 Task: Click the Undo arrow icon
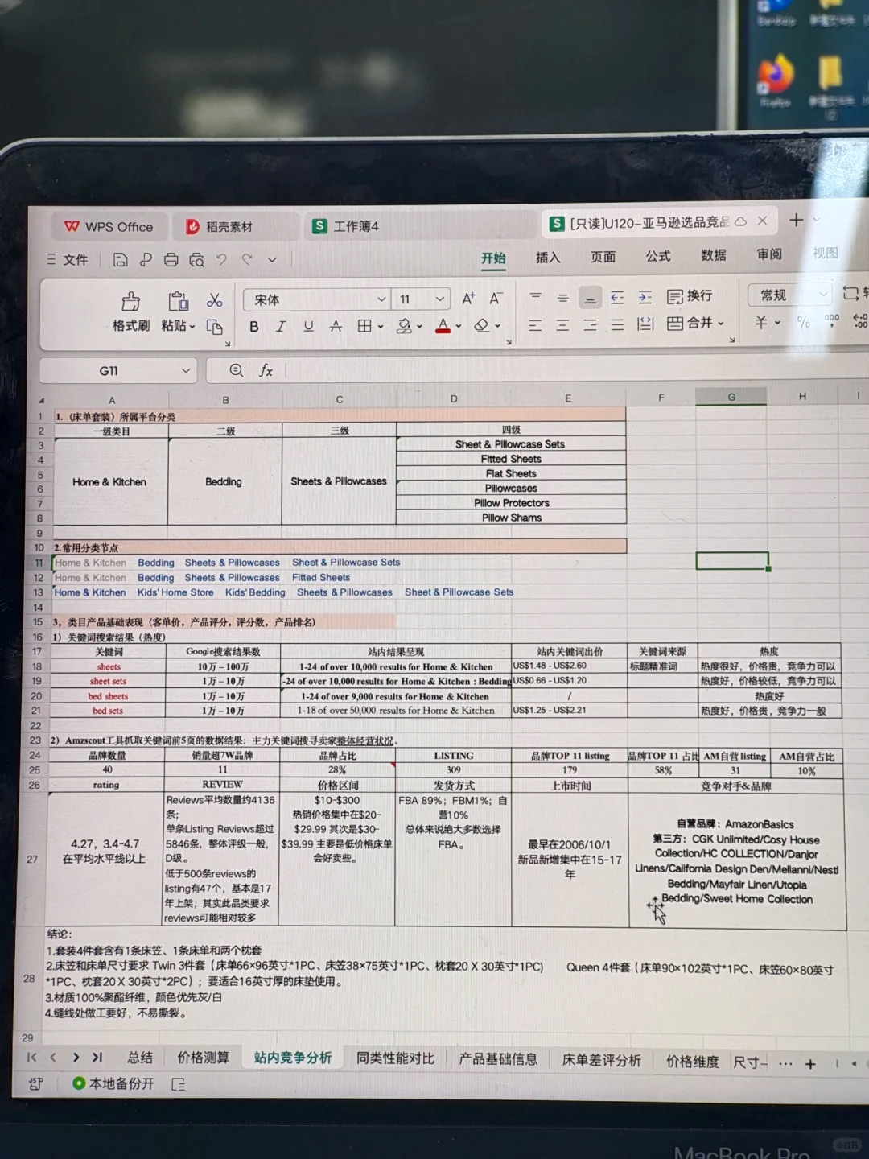tap(222, 259)
